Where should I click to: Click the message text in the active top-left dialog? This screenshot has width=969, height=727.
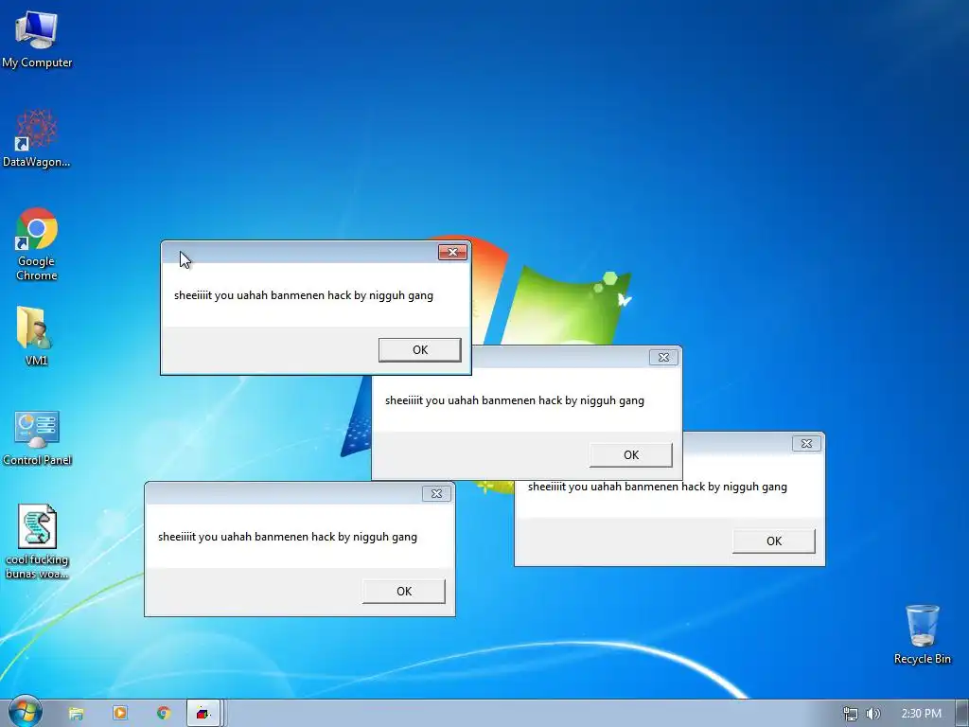[x=304, y=295]
